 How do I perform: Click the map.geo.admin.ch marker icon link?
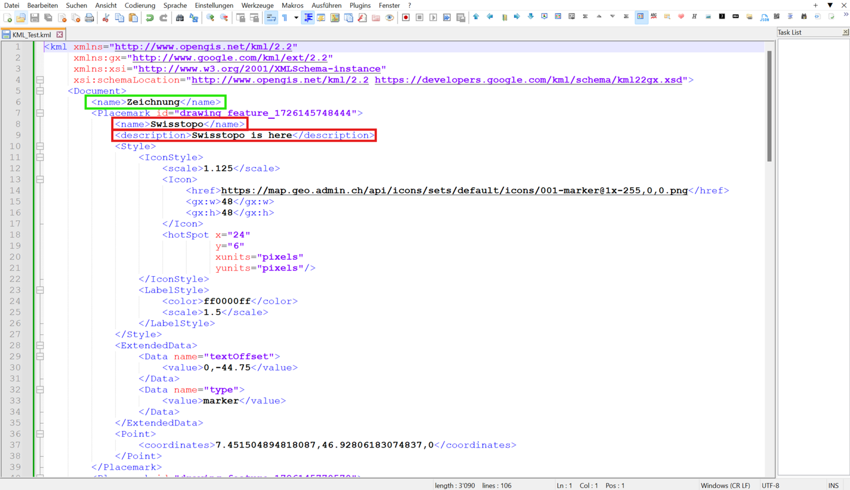[454, 191]
